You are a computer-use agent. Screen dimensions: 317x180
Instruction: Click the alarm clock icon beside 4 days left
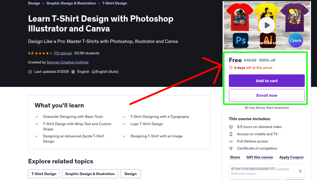231,68
